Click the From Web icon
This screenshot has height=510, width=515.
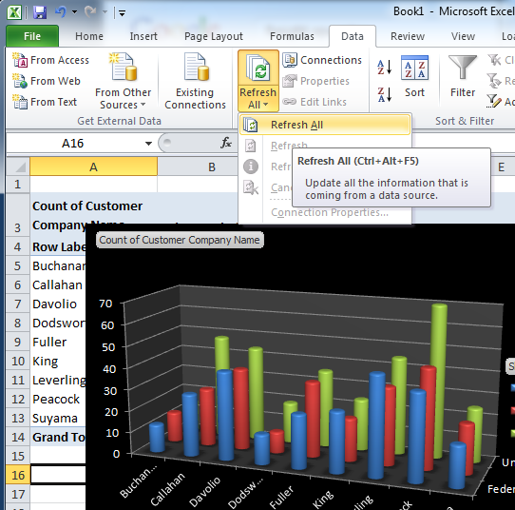(20, 81)
